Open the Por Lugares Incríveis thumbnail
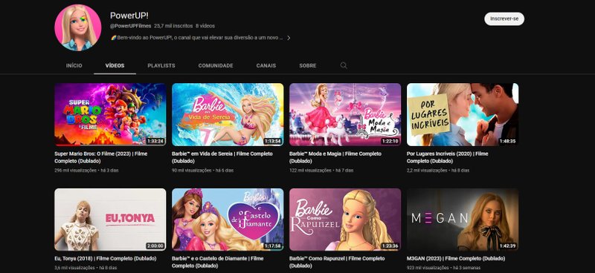This screenshot has width=595, height=273. 463,114
